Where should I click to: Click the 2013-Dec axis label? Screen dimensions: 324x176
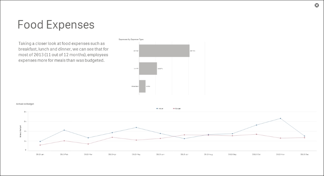(304, 154)
